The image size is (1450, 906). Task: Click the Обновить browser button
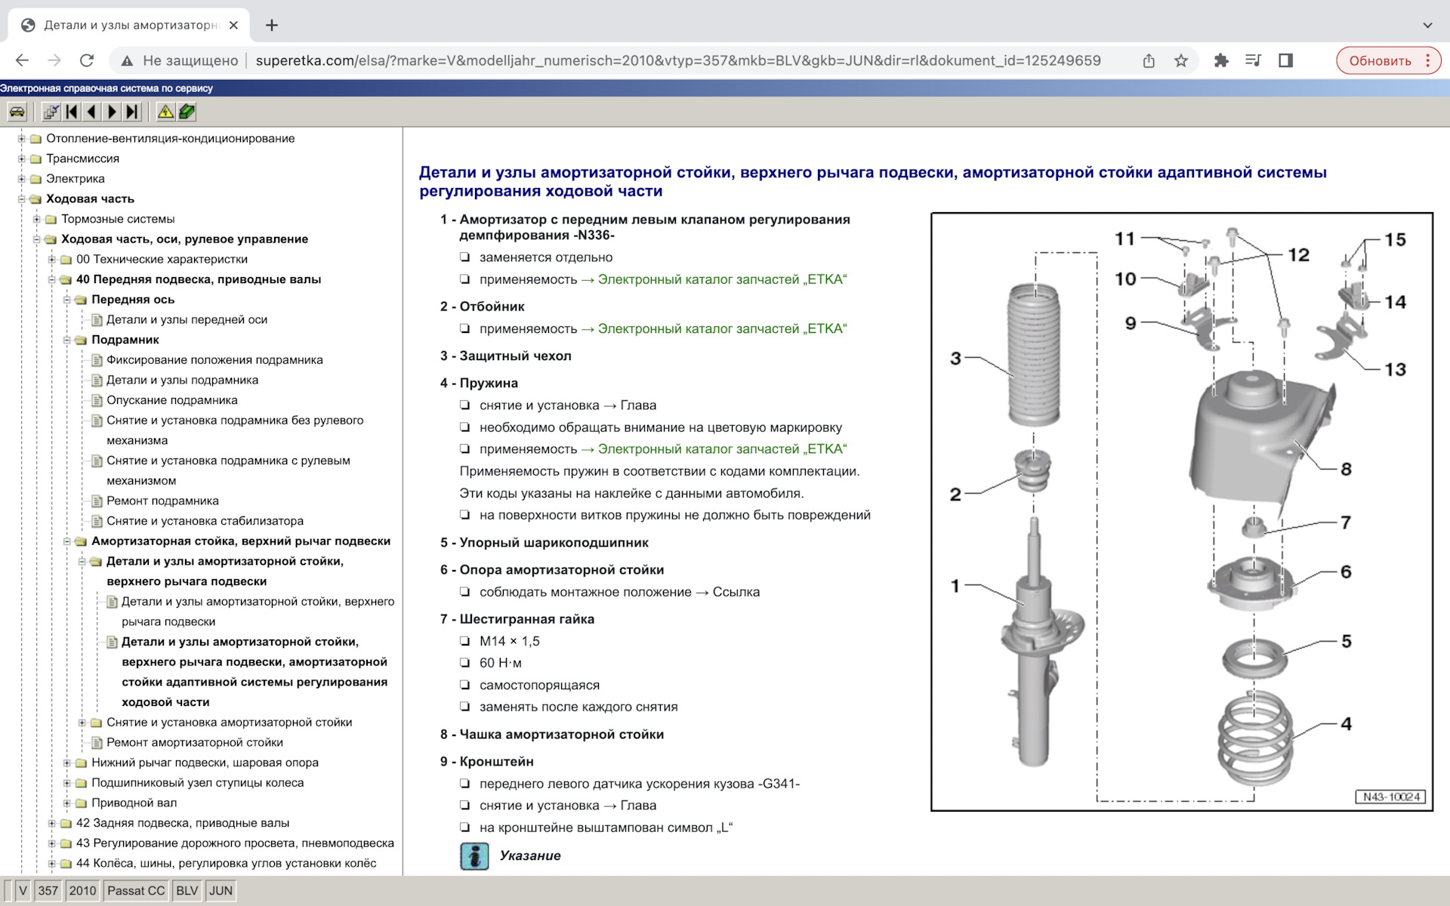[x=1379, y=60]
